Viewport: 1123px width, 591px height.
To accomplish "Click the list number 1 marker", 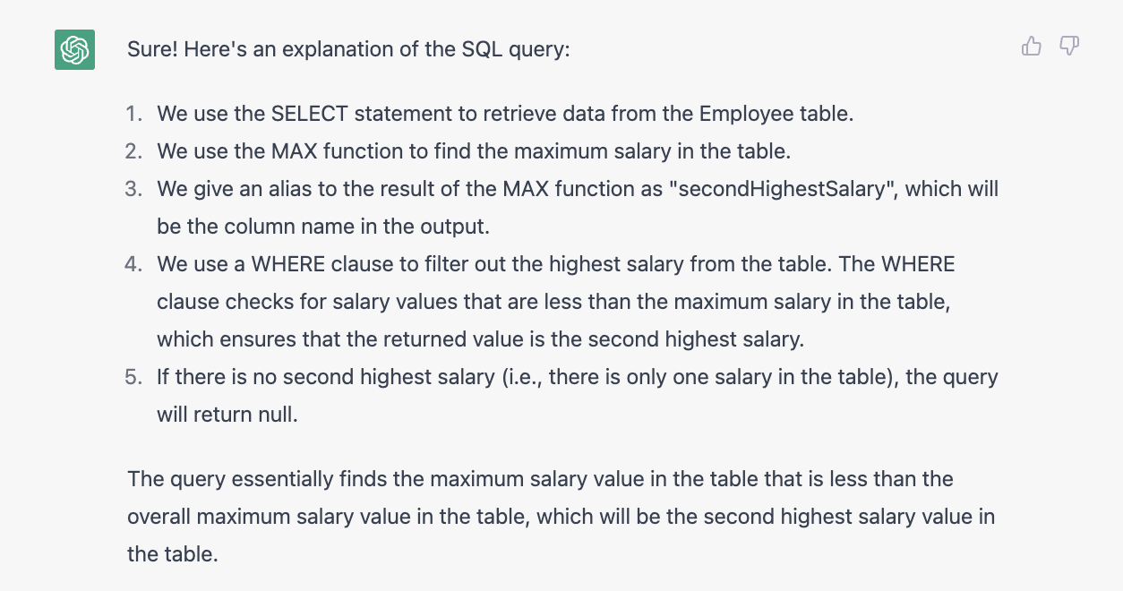I will point(134,114).
